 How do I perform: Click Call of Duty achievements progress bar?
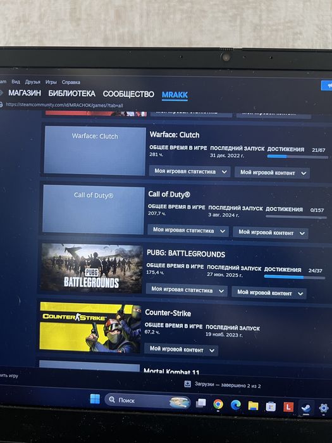[296, 217]
